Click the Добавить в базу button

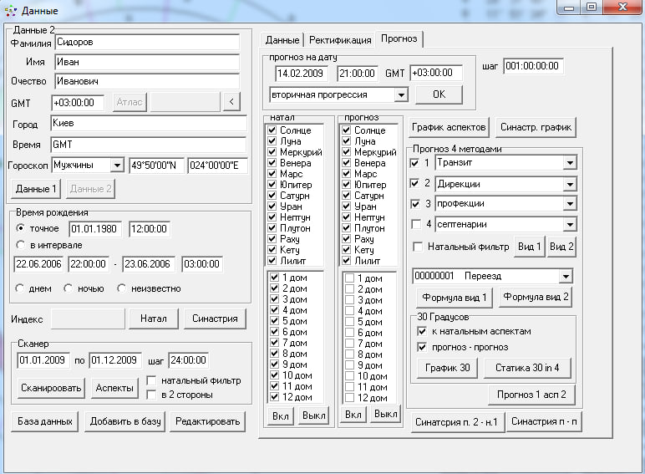[x=125, y=421]
